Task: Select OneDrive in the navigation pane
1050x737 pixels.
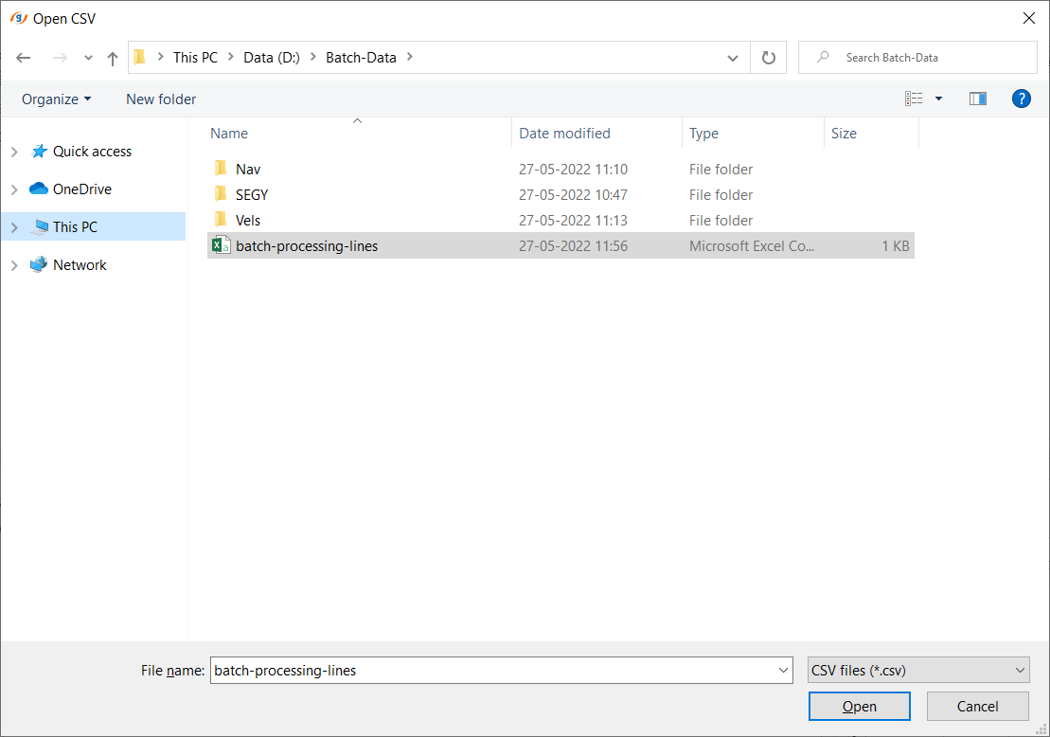Action: pyautogui.click(x=81, y=189)
